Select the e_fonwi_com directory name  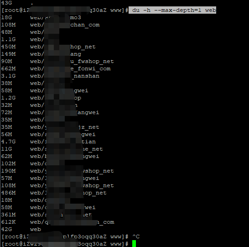90,68
